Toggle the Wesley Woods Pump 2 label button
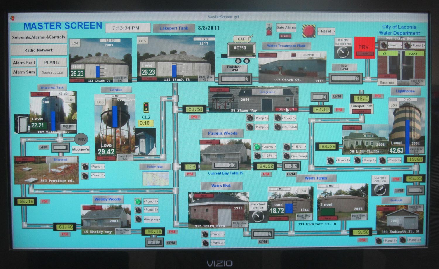Viewport: 439px width, 269px height. (151, 210)
